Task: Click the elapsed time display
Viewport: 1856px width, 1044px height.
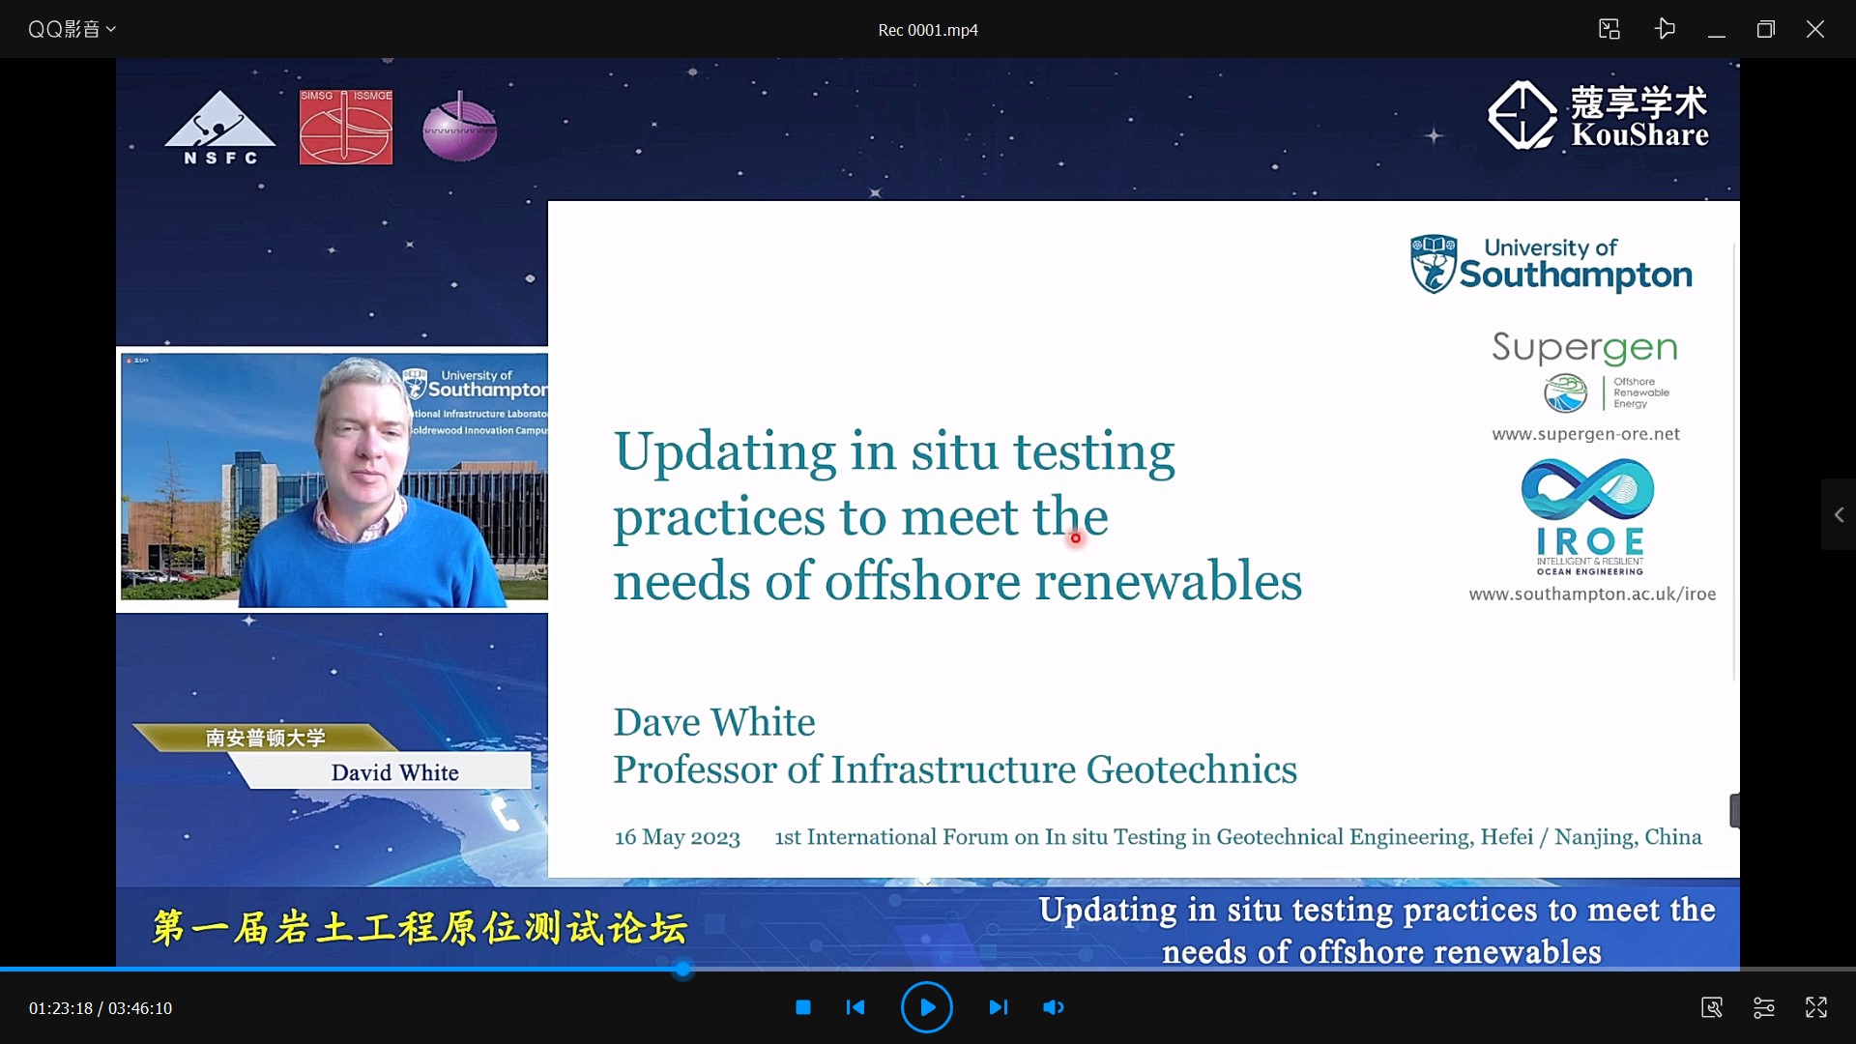Action: [x=60, y=1008]
